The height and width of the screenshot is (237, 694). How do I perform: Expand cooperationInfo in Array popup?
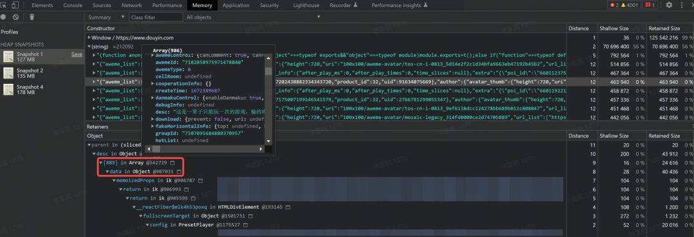(x=153, y=84)
